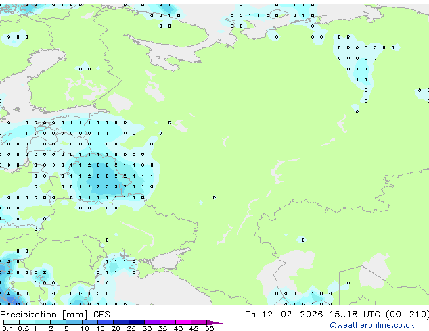Click the '20' legend scale label

pyautogui.click(x=116, y=328)
